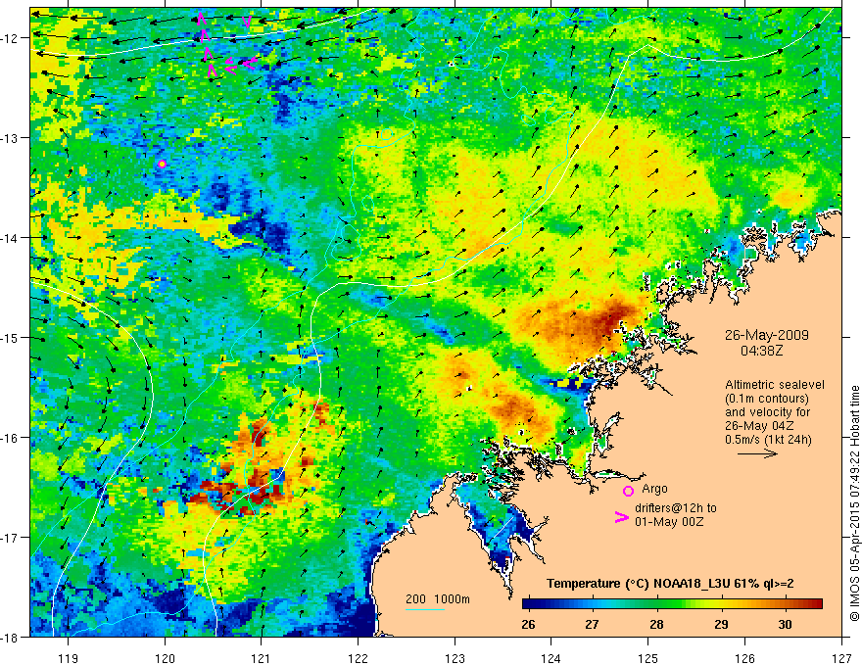
Task: Click the magenta Argo circle in the legend
Action: pyautogui.click(x=628, y=491)
